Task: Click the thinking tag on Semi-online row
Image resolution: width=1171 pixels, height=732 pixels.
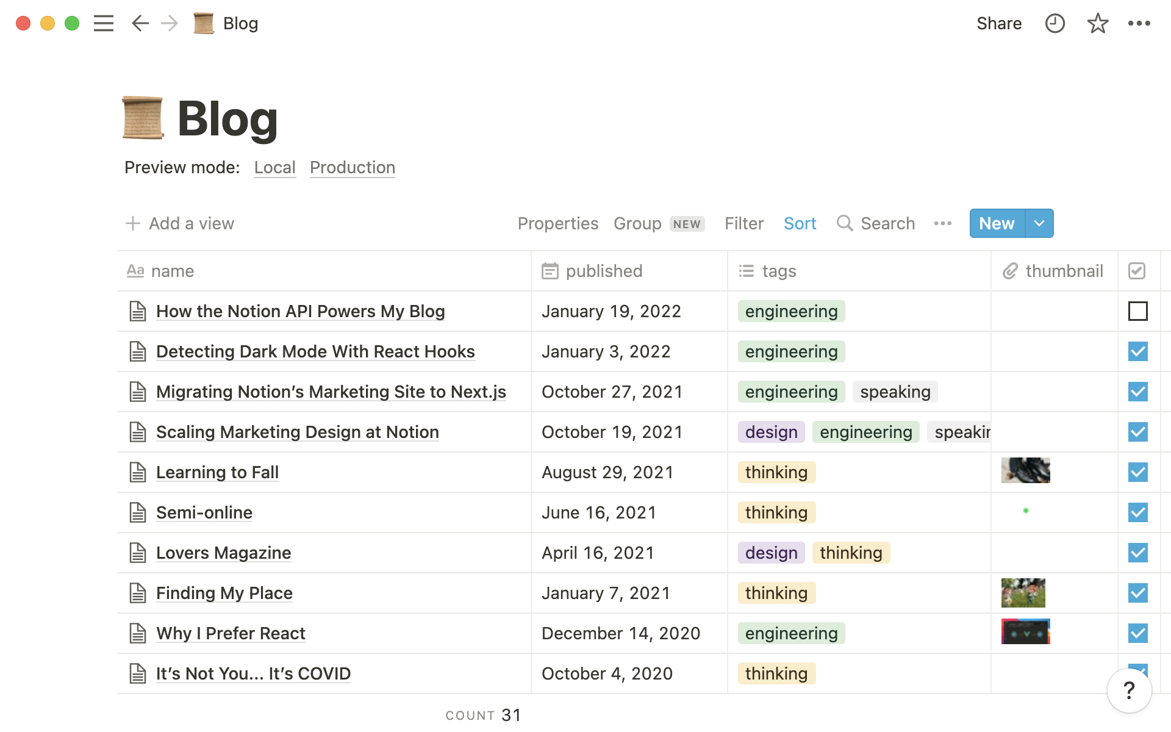Action: coord(776,512)
